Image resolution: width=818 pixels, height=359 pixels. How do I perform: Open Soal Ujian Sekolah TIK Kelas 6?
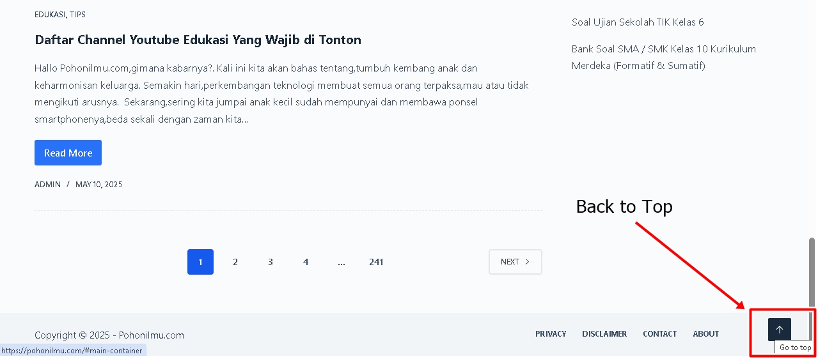(638, 22)
